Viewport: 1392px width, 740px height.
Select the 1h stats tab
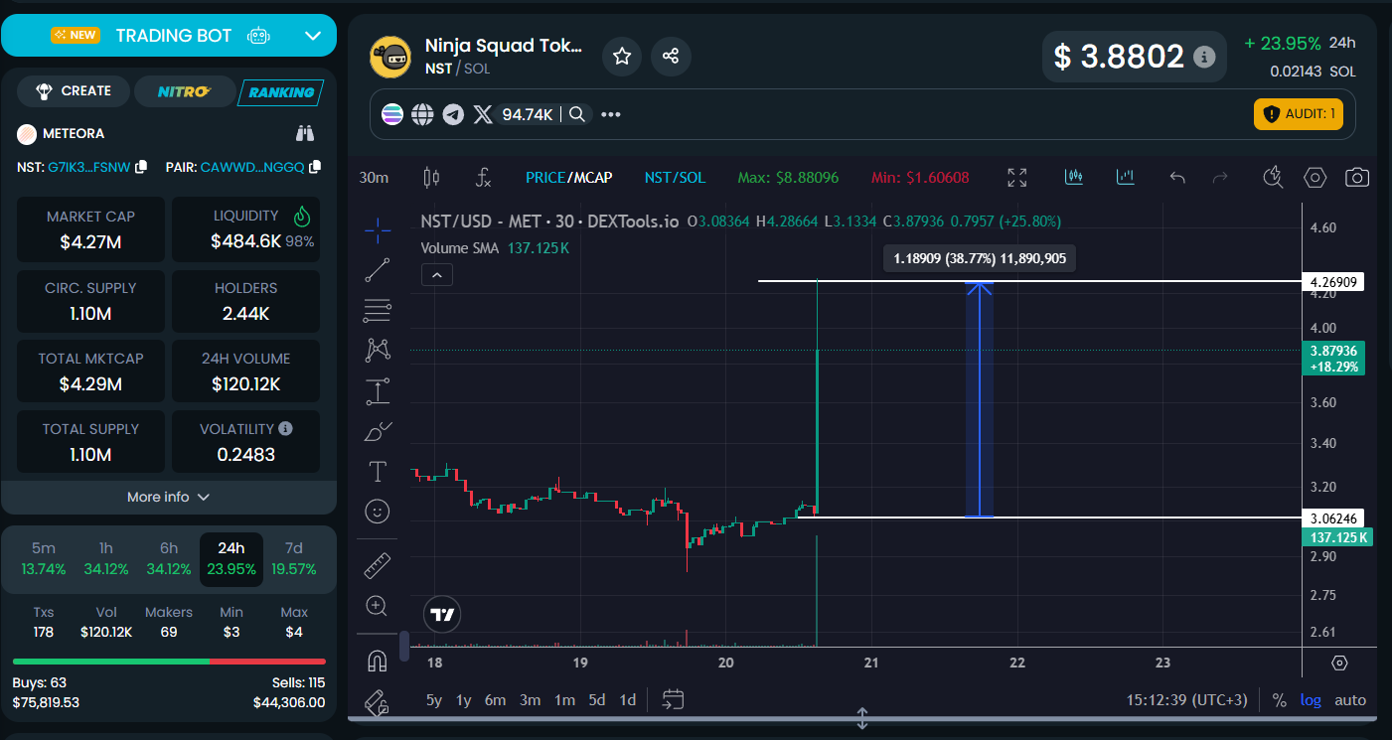[105, 558]
